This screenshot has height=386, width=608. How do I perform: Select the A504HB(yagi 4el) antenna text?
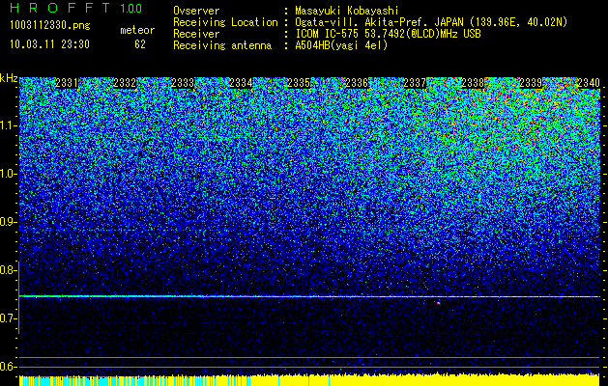point(341,45)
